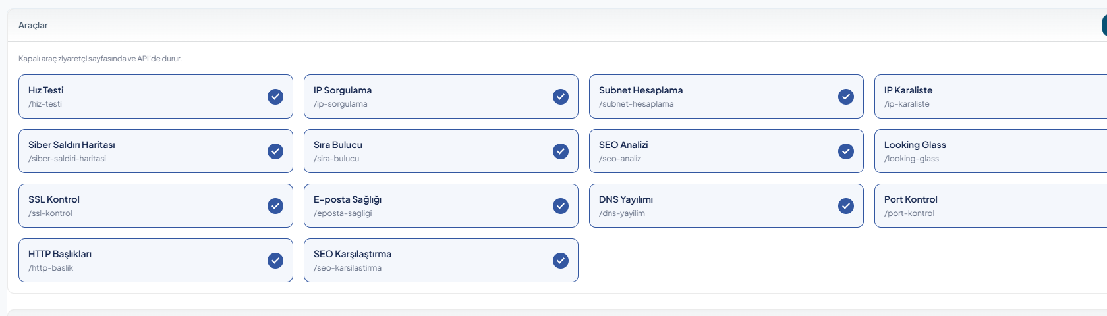Select the "SEO Karşılaştırma" card title
This screenshot has width=1107, height=316.
point(353,254)
